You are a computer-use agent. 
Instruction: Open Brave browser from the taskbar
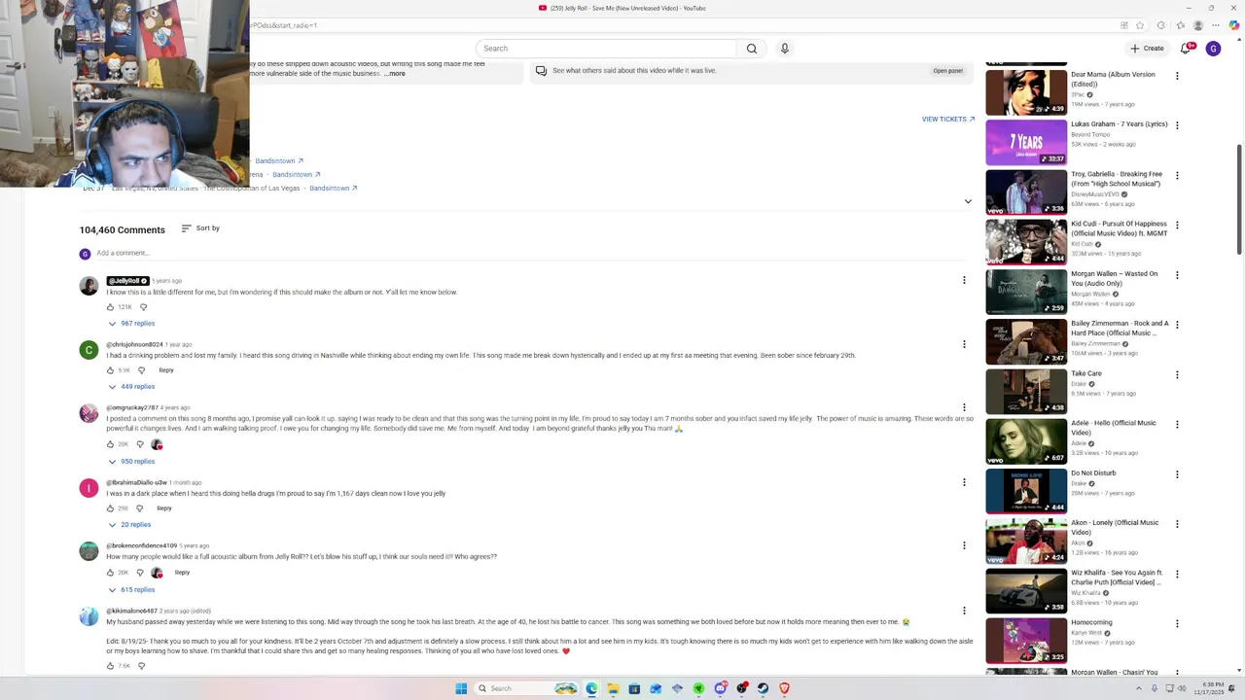(784, 688)
